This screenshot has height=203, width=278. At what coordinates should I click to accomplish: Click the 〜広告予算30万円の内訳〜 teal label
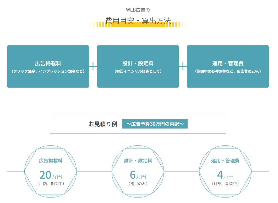pyautogui.click(x=155, y=124)
